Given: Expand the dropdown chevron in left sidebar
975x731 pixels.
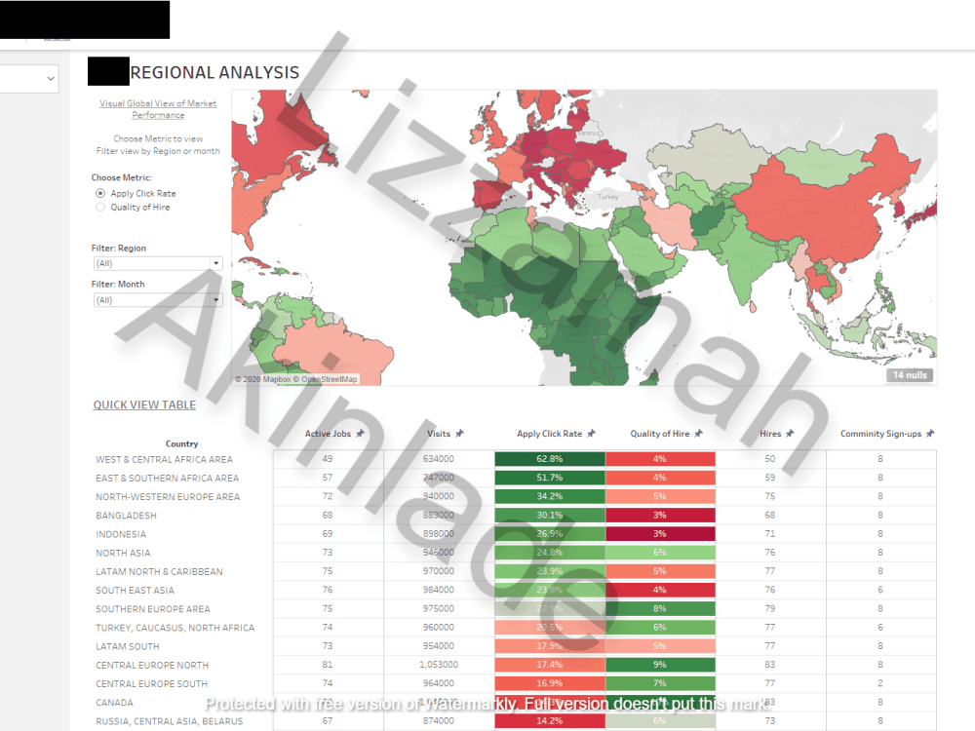Looking at the screenshot, I should (x=51, y=79).
